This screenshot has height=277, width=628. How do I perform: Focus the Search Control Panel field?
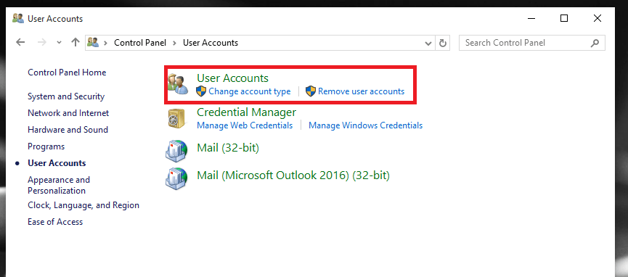(x=532, y=43)
